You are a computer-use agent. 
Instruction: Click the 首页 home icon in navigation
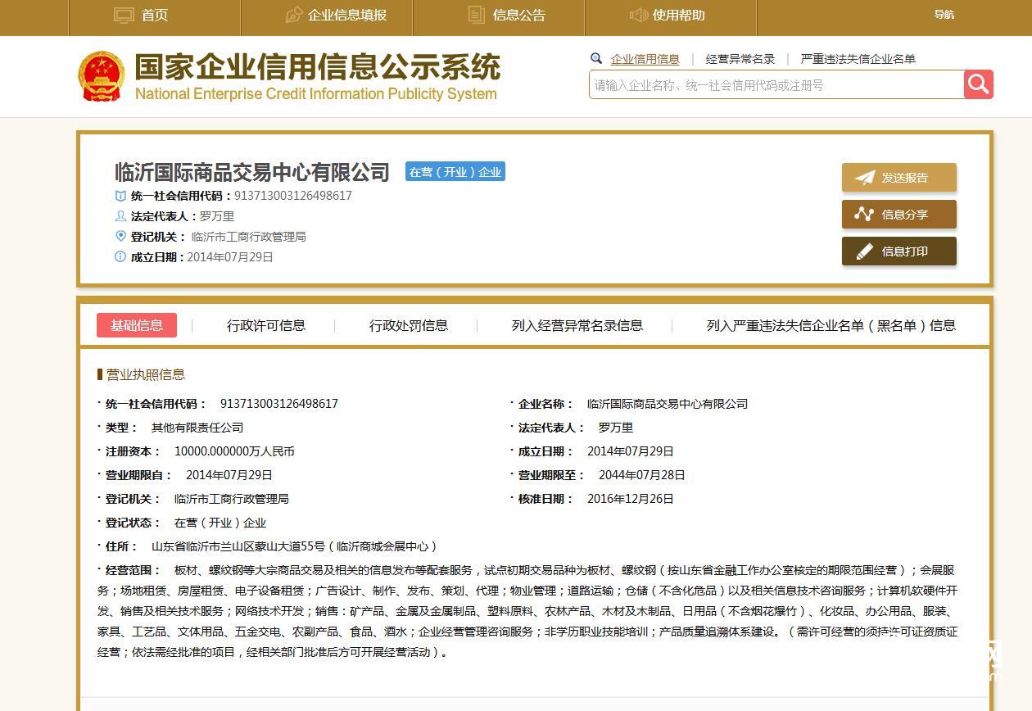(124, 15)
